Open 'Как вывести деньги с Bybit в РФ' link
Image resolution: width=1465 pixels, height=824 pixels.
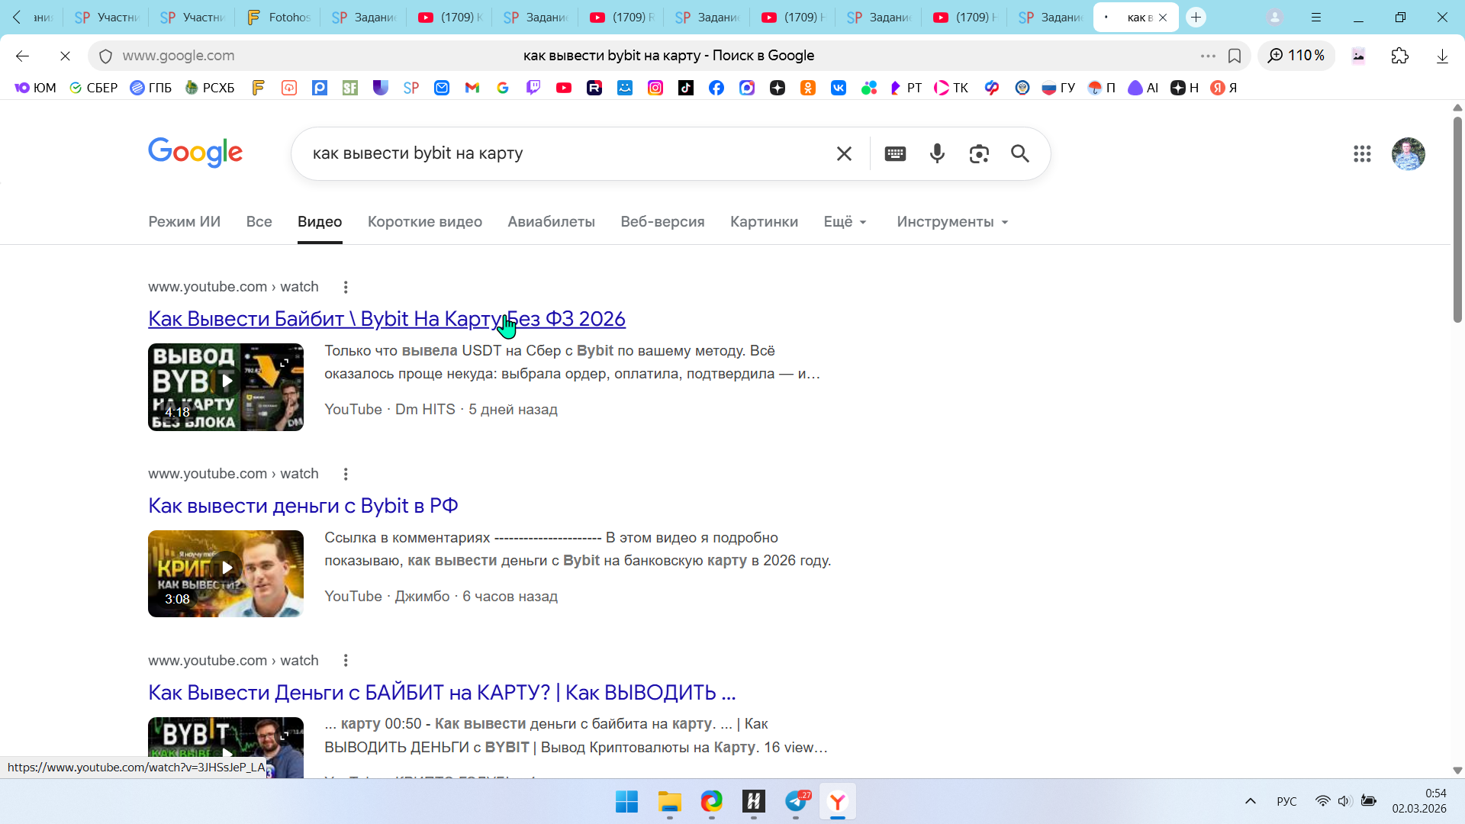pyautogui.click(x=303, y=506)
